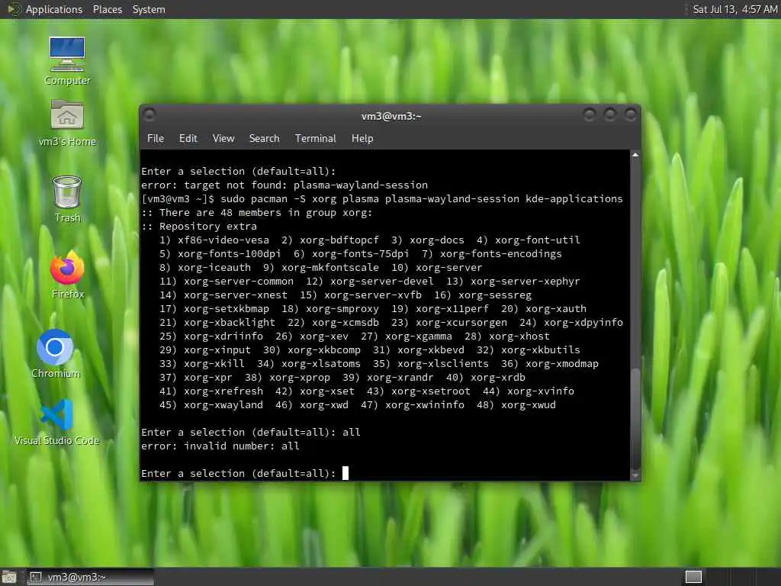Viewport: 781px width, 586px height.
Task: Launch Chromium from the desktop
Action: pyautogui.click(x=55, y=354)
